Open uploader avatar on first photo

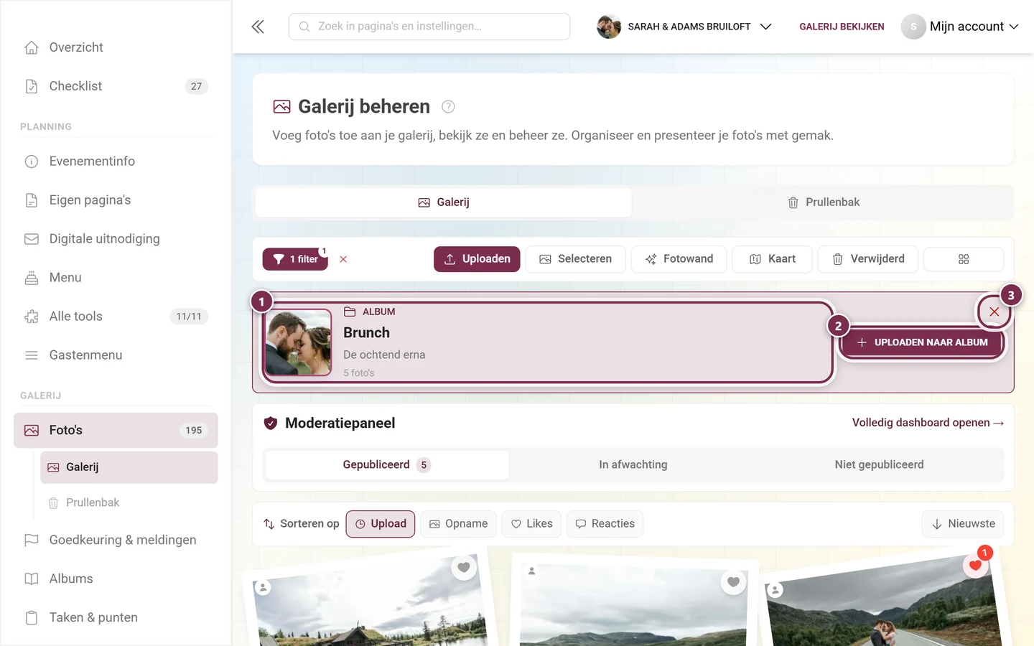pos(263,588)
